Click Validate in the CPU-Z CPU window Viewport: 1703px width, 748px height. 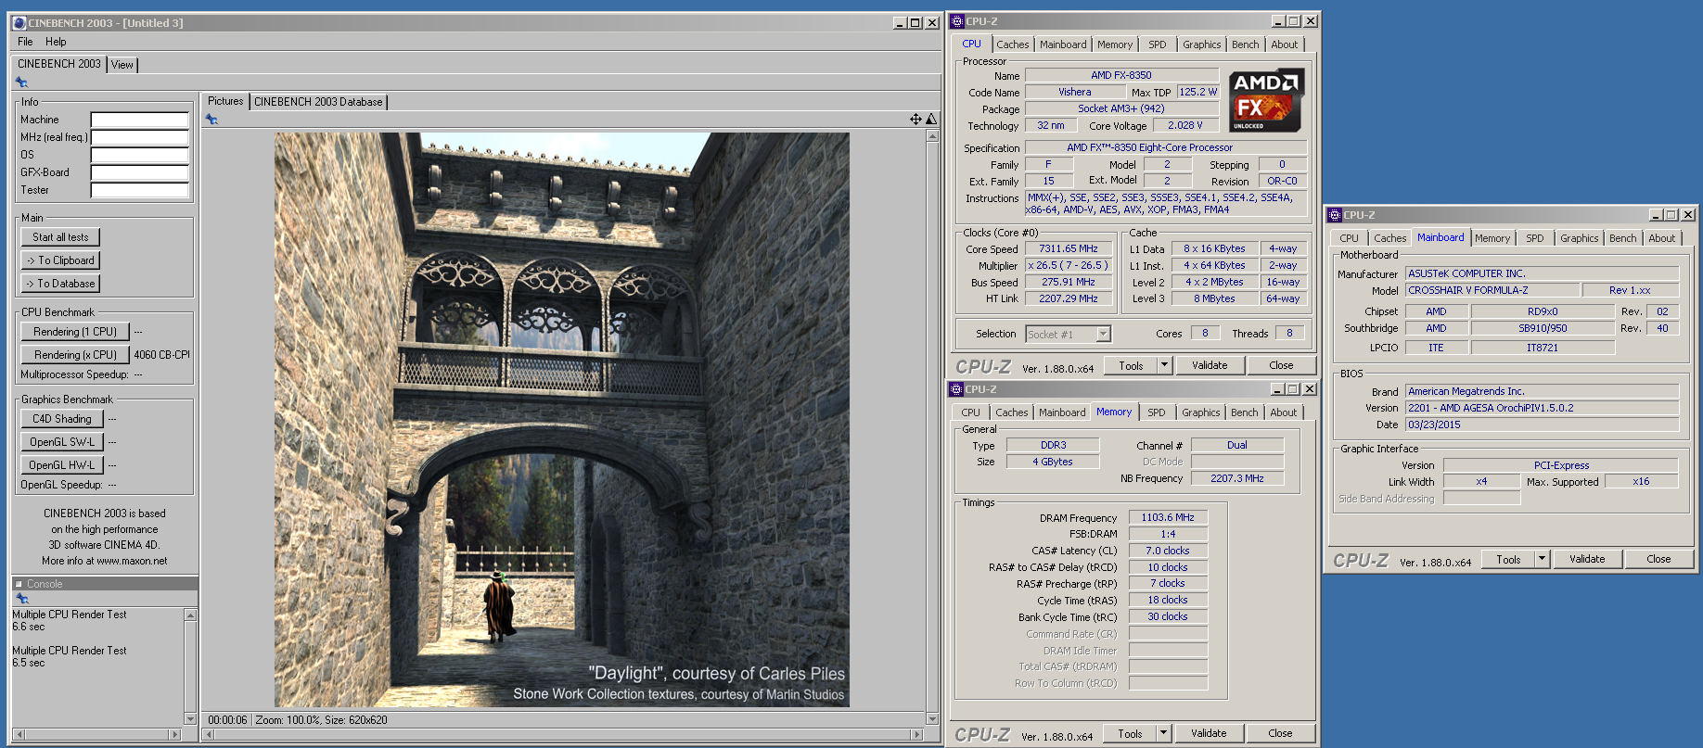pyautogui.click(x=1210, y=365)
